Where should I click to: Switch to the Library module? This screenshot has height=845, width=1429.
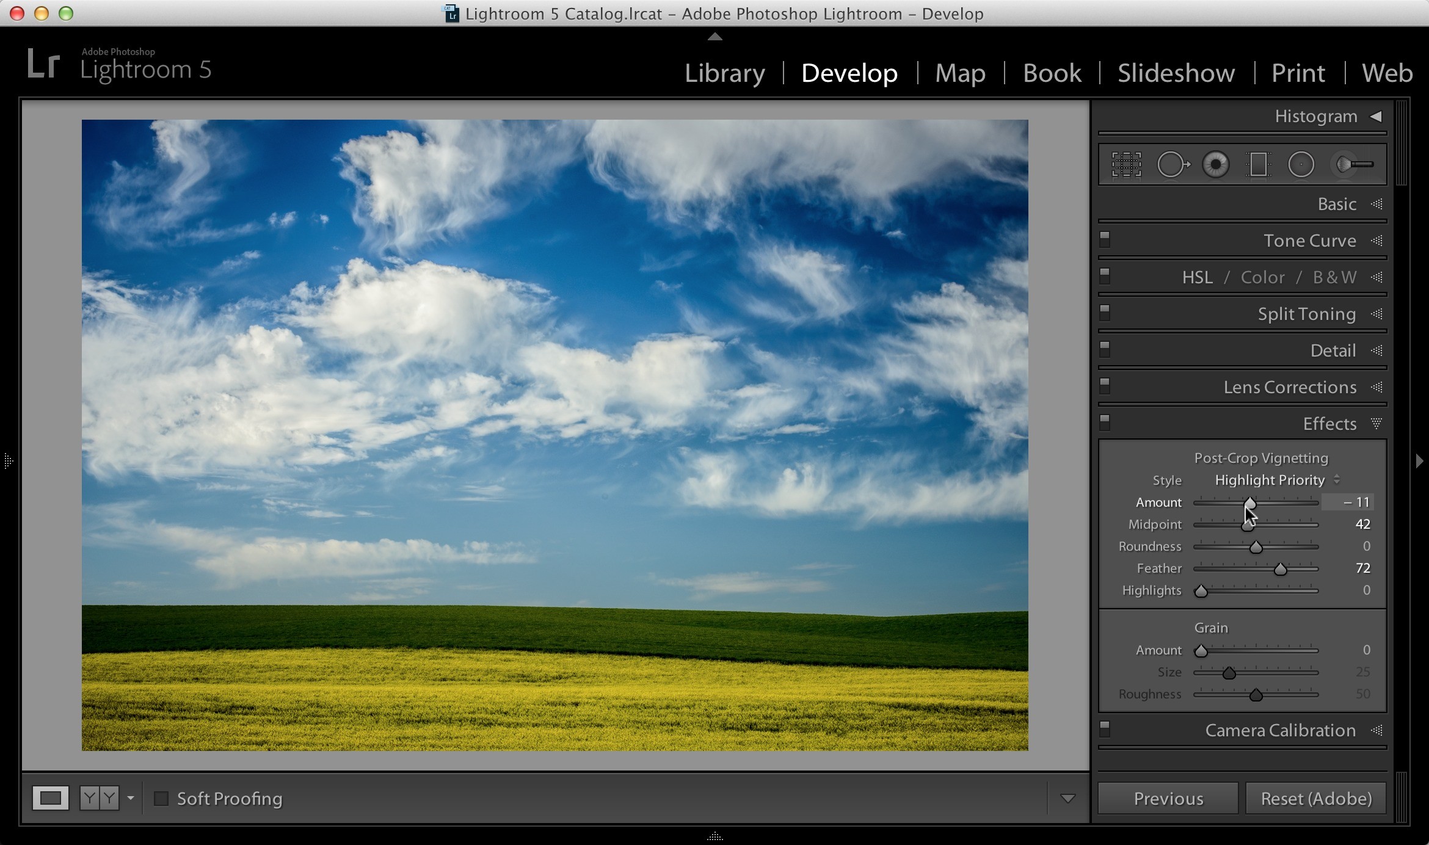click(724, 73)
